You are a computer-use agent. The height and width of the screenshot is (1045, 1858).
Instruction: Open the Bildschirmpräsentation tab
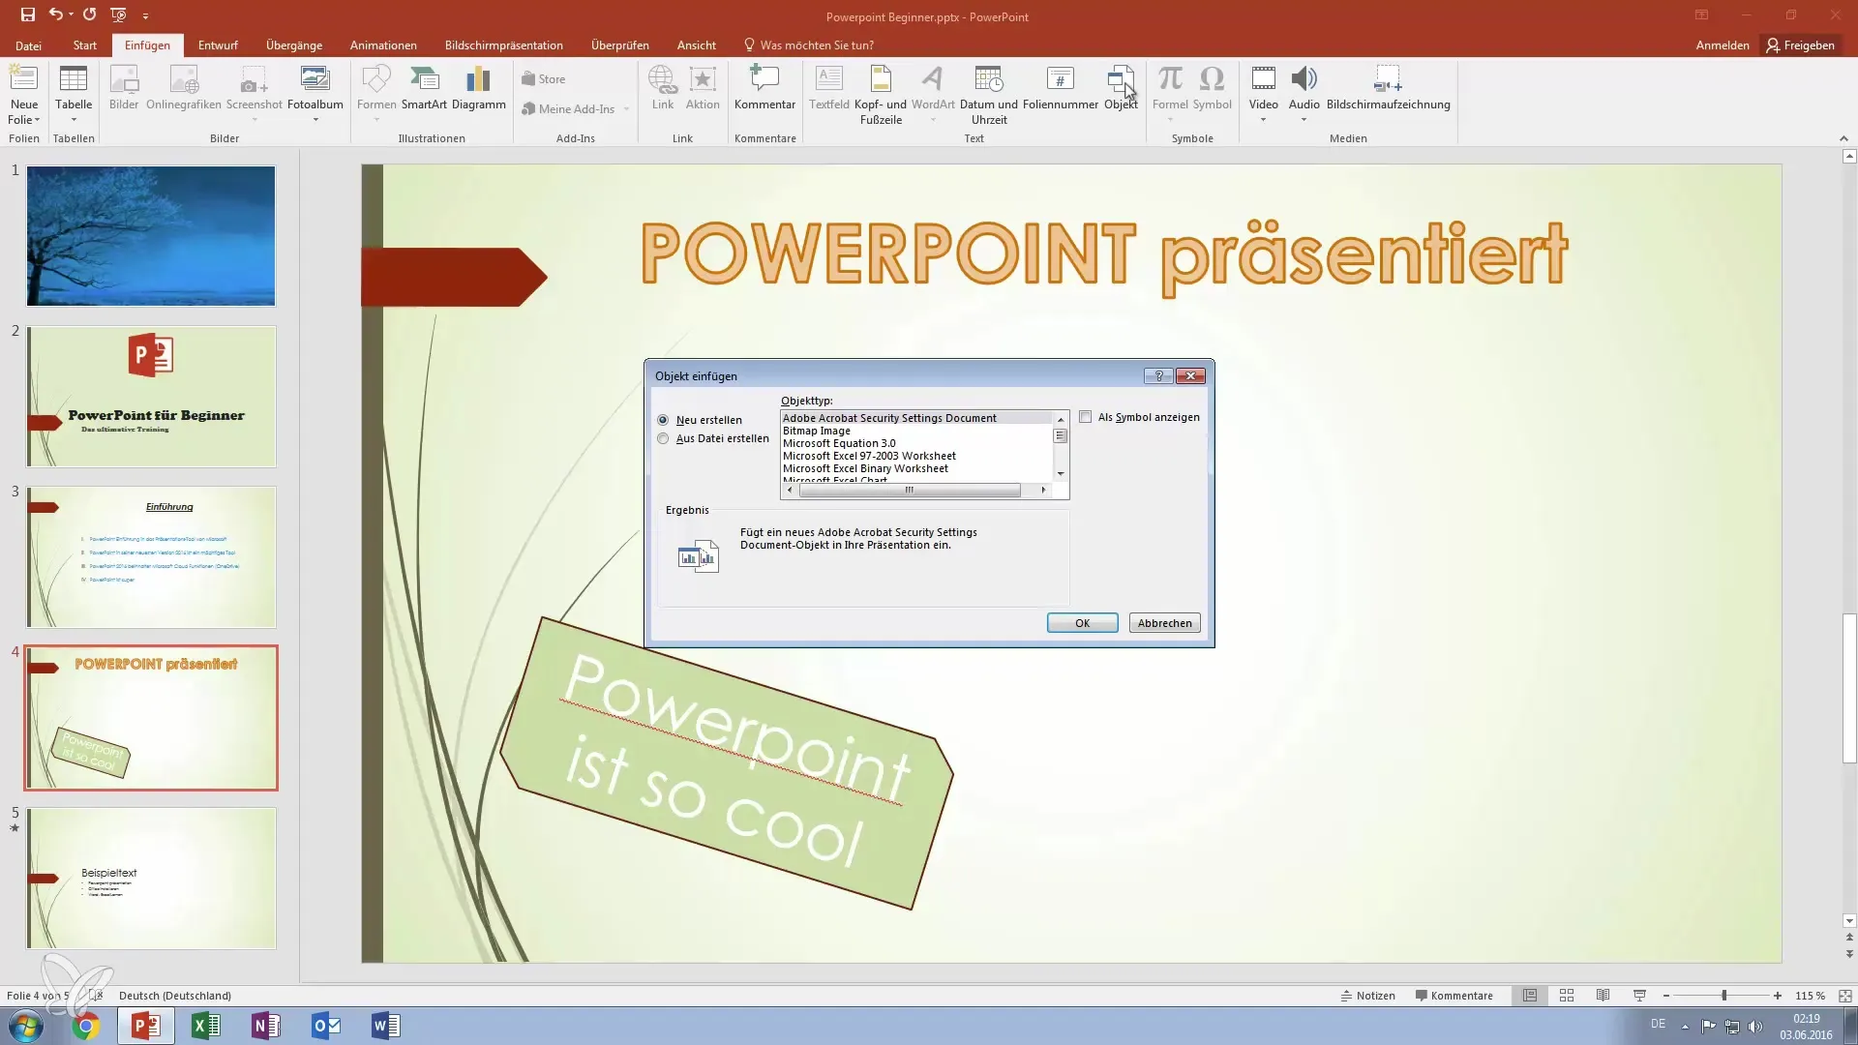click(x=503, y=45)
